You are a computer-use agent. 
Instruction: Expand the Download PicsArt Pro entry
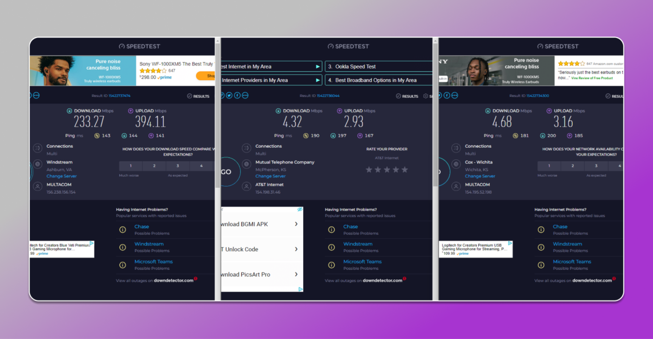pyautogui.click(x=296, y=274)
